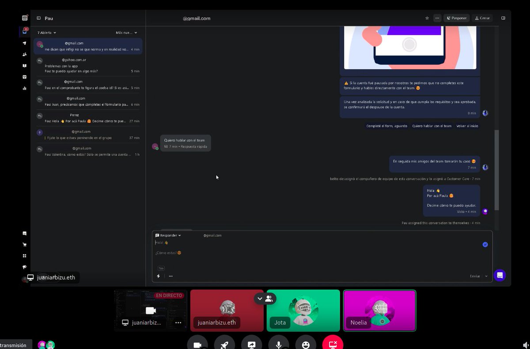Open the phone illustration image in chat
Viewport: 530px width, 349px height.
(x=410, y=47)
